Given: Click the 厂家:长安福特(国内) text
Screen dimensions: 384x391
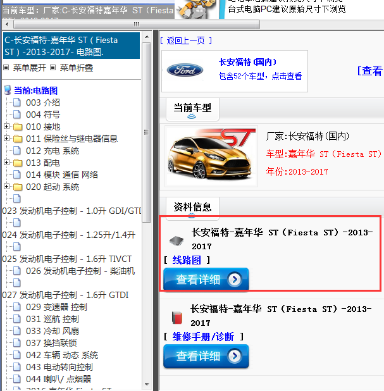Looking at the screenshot, I should coord(307,136).
